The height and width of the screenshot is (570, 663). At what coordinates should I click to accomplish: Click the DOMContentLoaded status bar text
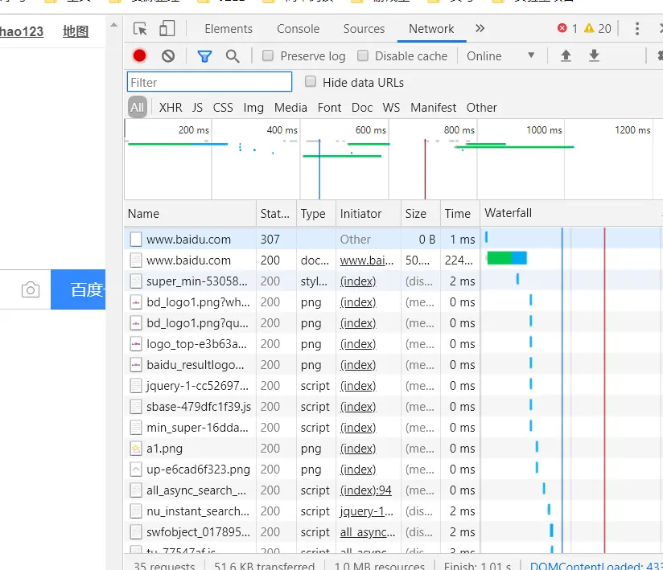coord(596,565)
